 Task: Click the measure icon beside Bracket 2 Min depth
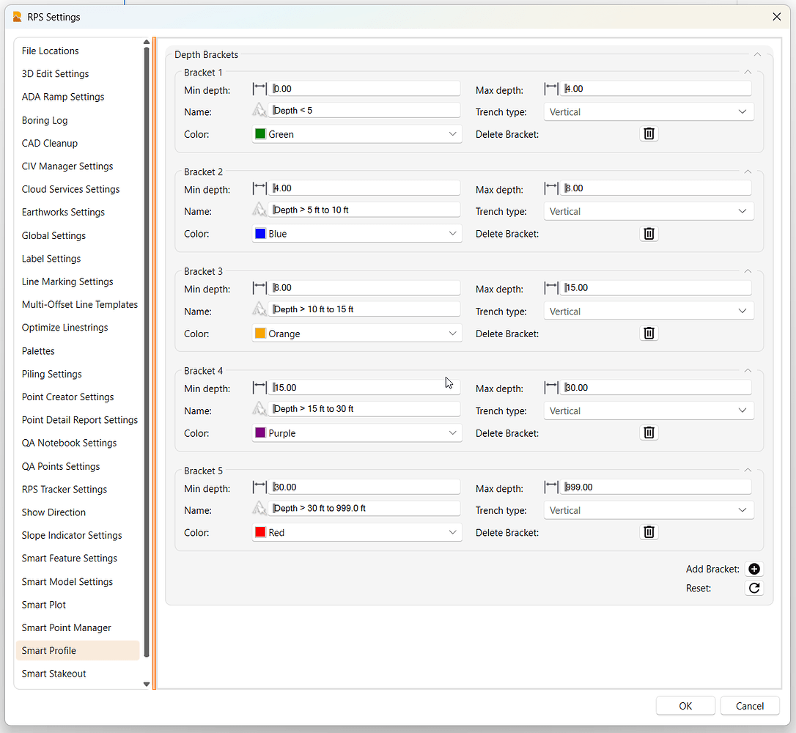tap(259, 188)
